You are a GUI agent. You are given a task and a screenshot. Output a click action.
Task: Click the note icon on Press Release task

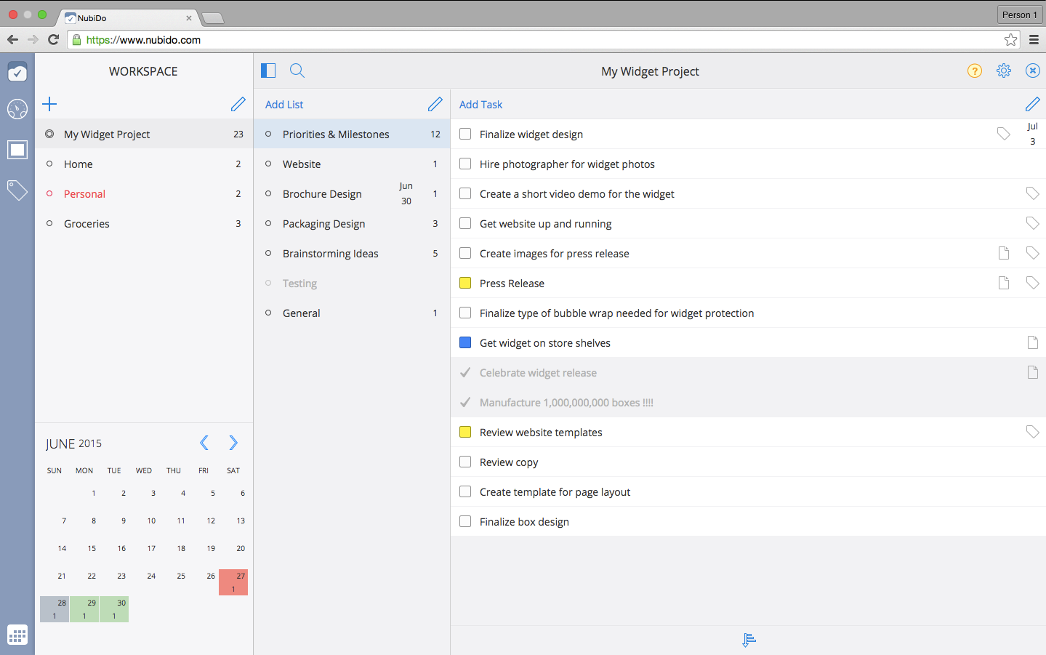click(x=1003, y=283)
